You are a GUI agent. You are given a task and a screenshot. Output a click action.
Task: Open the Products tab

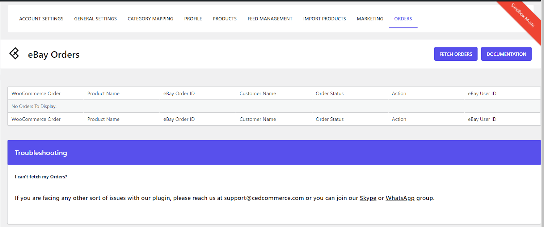[x=225, y=19]
